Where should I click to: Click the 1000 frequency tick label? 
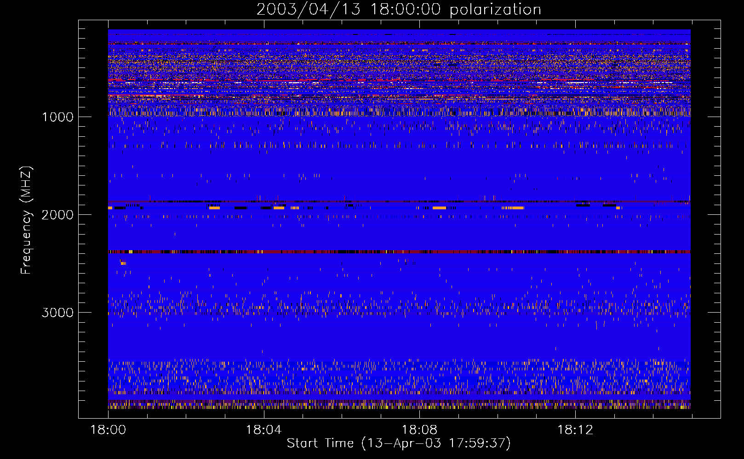coord(57,117)
